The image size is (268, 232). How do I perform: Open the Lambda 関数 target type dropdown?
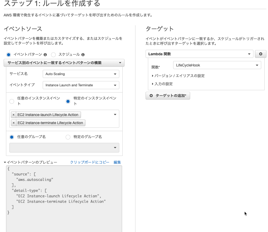tap(199, 54)
